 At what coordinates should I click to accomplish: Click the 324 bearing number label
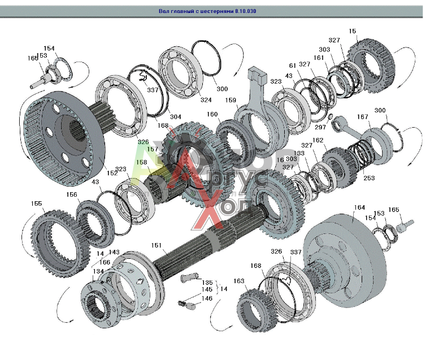[x=206, y=100]
